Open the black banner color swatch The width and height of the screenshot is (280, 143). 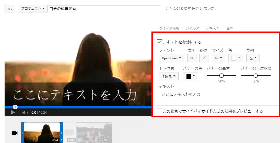tap(190, 76)
